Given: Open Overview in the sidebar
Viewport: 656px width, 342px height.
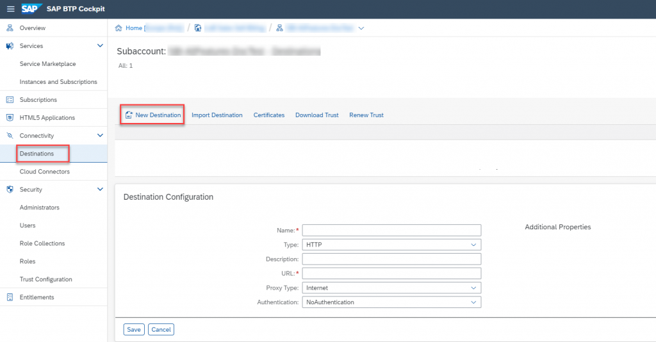Looking at the screenshot, I should coord(33,28).
